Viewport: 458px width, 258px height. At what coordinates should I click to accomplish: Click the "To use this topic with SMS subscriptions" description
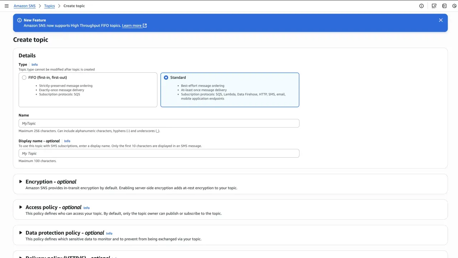tap(110, 146)
